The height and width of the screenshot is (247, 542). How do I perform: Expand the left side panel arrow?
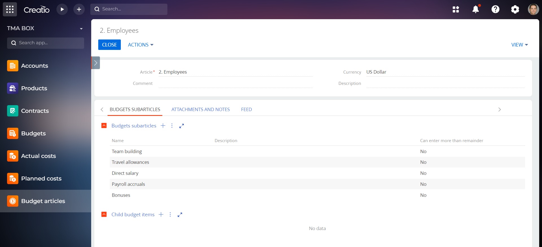(96, 63)
